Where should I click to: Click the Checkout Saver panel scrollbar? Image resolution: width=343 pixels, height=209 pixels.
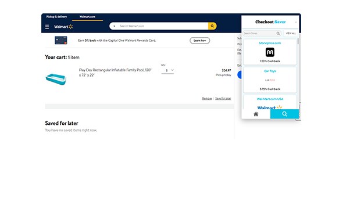coord(298,41)
